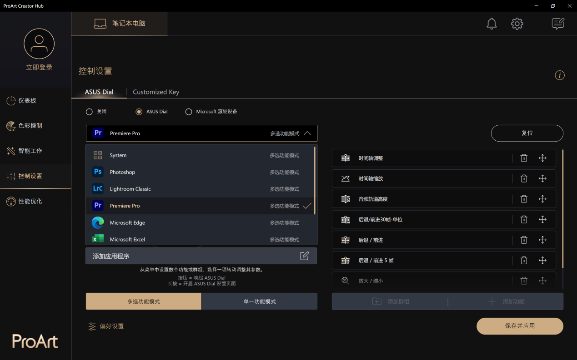Switch to the Customized Key tab
The width and height of the screenshot is (577, 360).
156,92
